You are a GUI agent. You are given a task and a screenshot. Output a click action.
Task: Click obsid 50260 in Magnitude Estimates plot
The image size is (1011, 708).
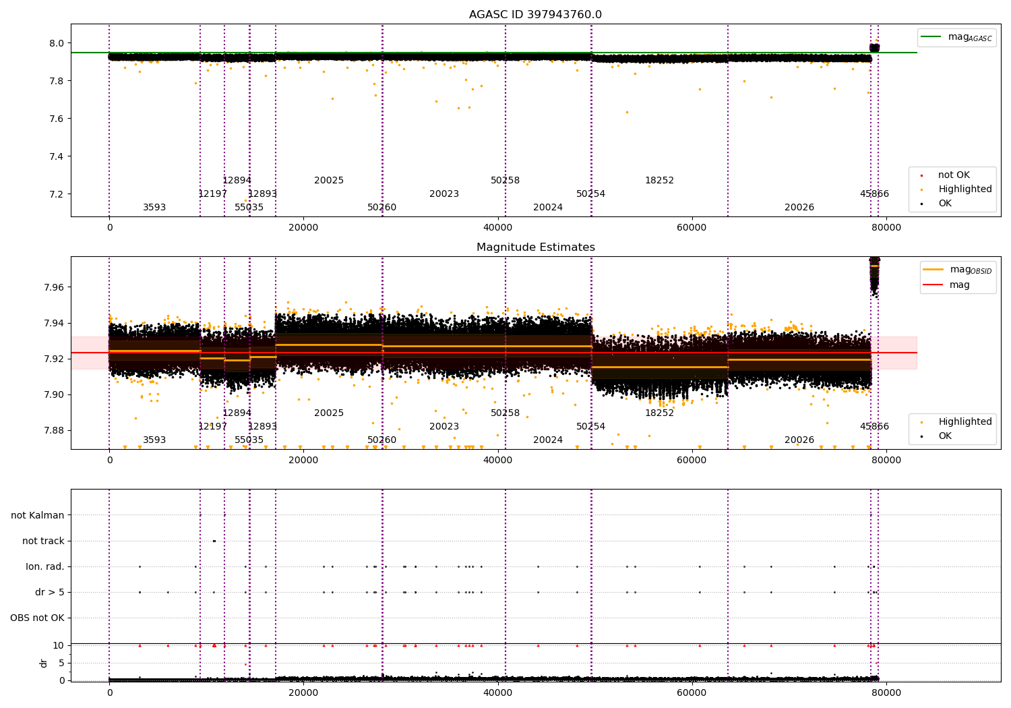(x=382, y=440)
